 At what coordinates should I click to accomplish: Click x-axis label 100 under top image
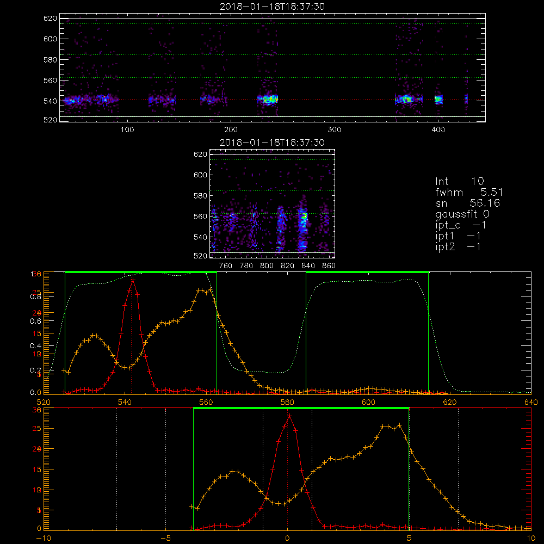tap(127, 130)
